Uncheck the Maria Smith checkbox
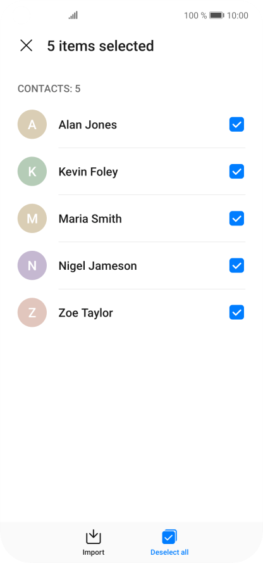 [x=236, y=218]
